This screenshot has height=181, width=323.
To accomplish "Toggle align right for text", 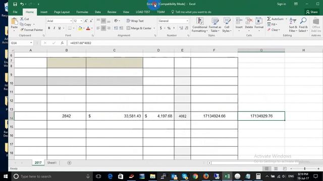I will pos(109,28).
